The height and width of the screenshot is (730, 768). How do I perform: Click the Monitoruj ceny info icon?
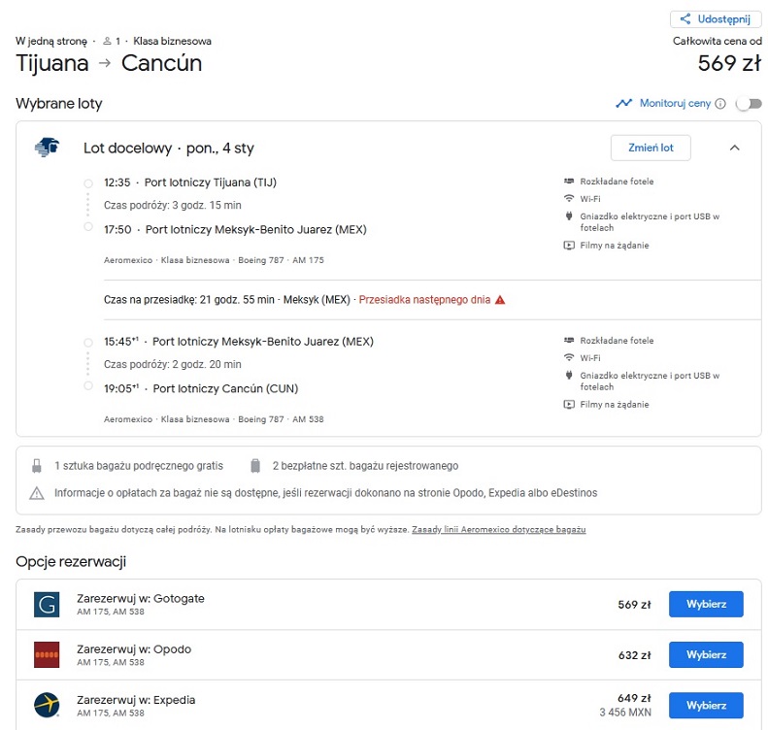(x=720, y=103)
